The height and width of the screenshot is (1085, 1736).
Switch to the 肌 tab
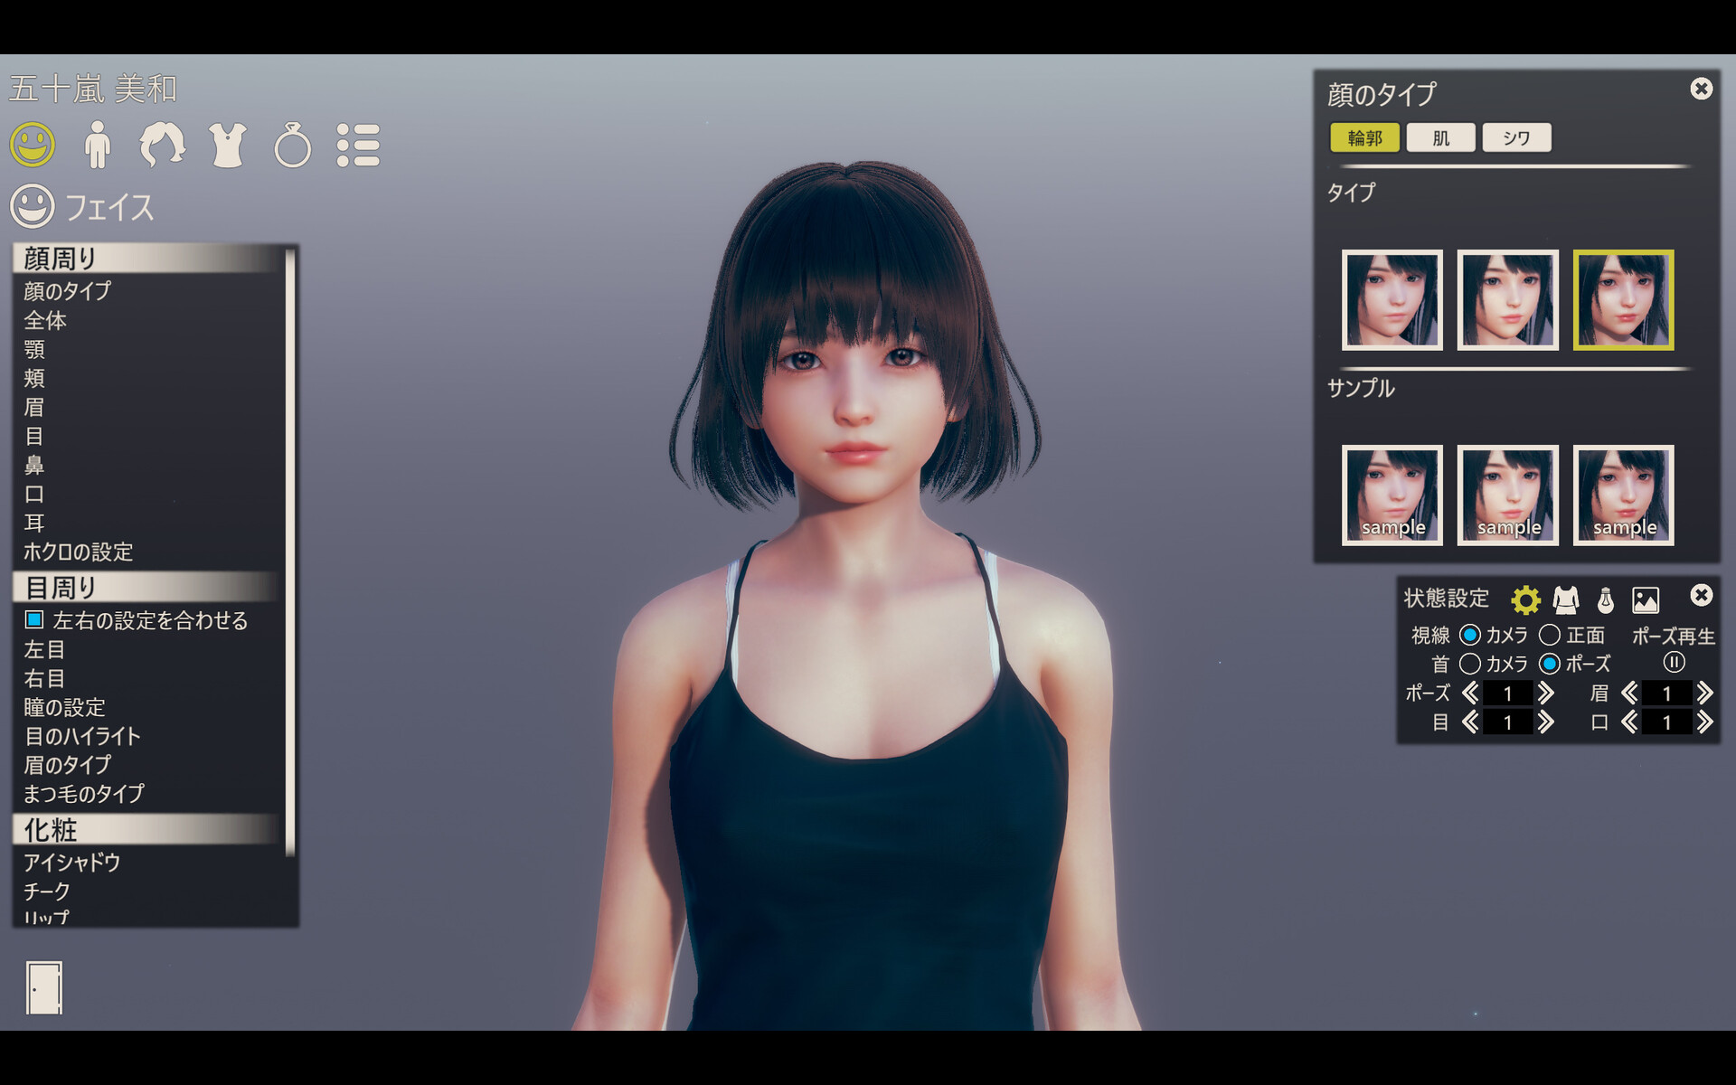1441,137
